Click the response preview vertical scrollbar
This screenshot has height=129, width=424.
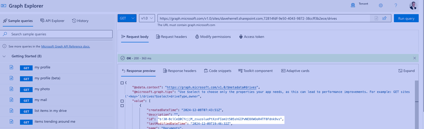coord(417,105)
